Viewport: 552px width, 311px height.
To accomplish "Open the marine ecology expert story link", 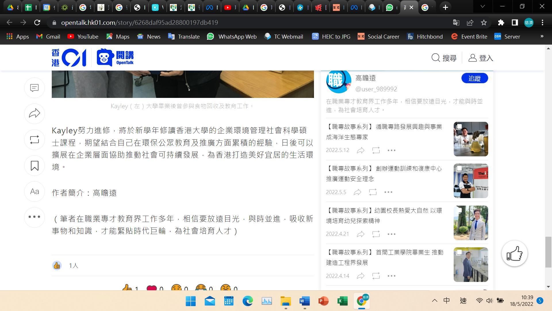I will 384,132.
